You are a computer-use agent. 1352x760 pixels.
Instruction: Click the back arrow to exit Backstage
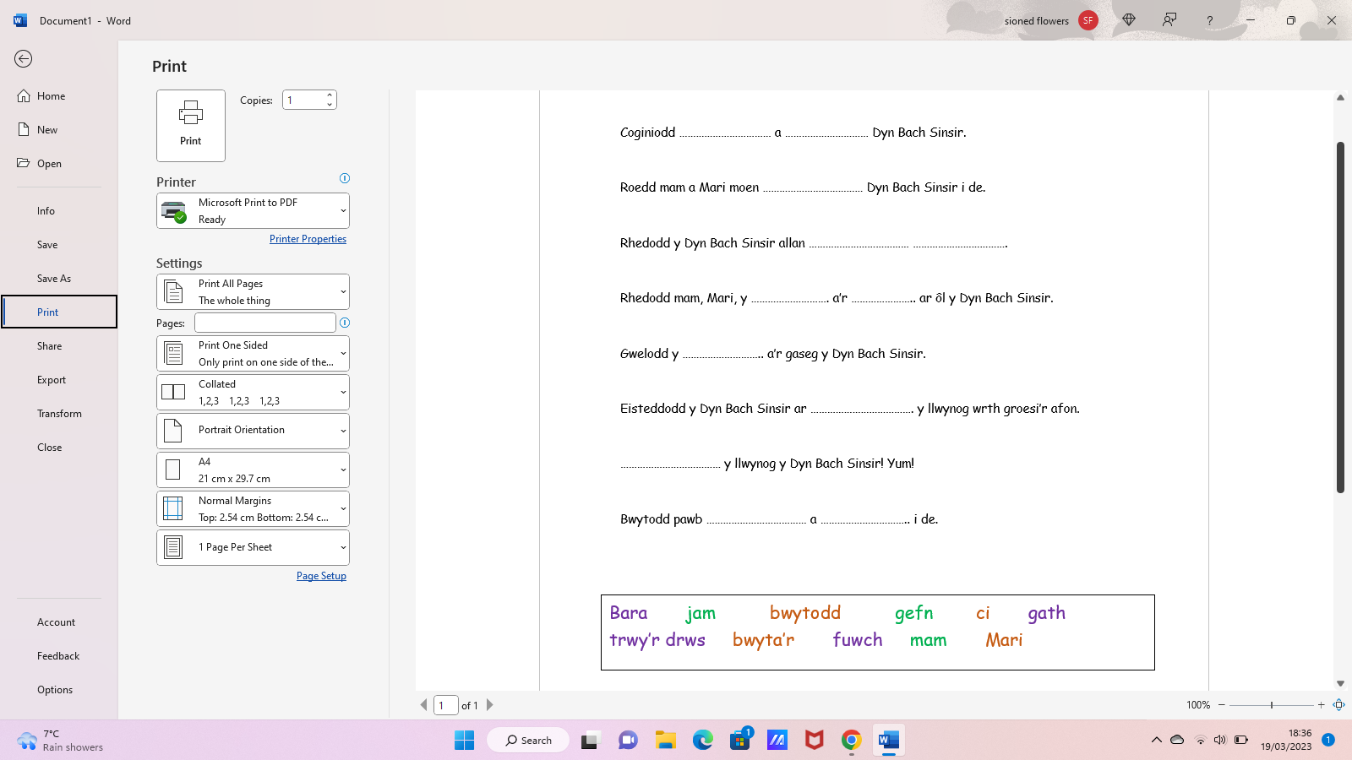(24, 58)
